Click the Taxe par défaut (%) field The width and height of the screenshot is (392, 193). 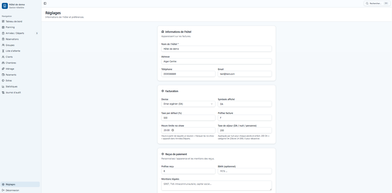188,118
